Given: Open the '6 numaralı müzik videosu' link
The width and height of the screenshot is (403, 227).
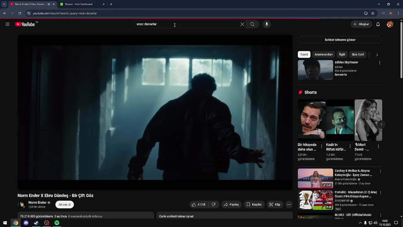Looking at the screenshot, I should click(85, 217).
